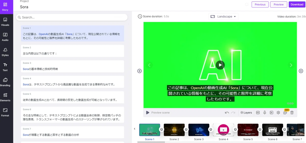Screen dimensions: 306x143
Task: Click Preview scene play icon
Action: click(x=148, y=113)
